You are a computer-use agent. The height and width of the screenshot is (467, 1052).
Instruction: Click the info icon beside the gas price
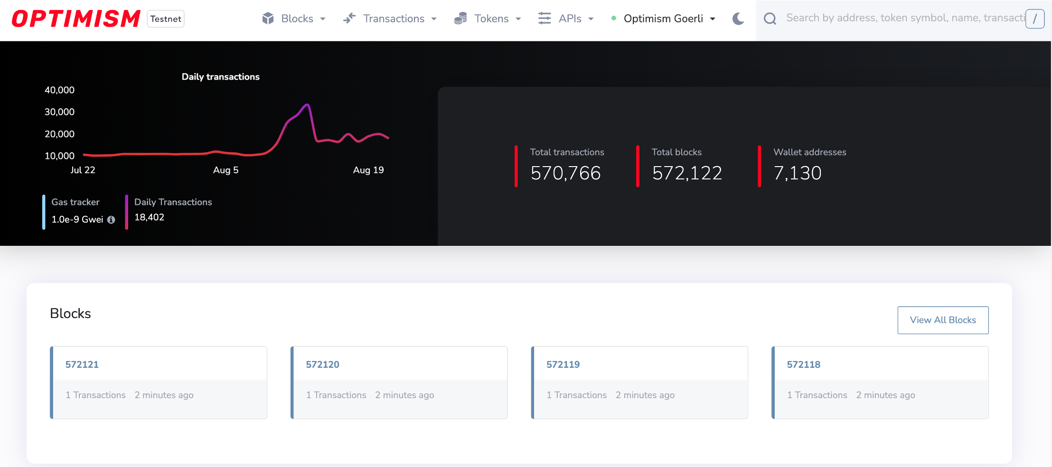[x=112, y=220]
